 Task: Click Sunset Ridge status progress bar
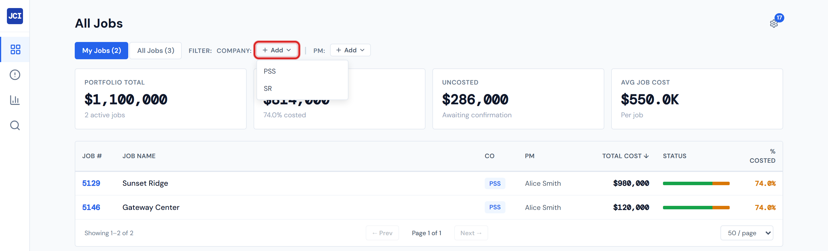(696, 183)
